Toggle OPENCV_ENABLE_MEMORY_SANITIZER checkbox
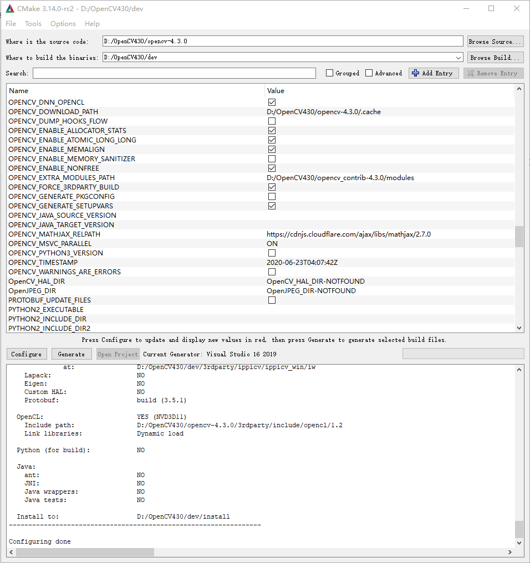530x563 pixels. point(272,158)
